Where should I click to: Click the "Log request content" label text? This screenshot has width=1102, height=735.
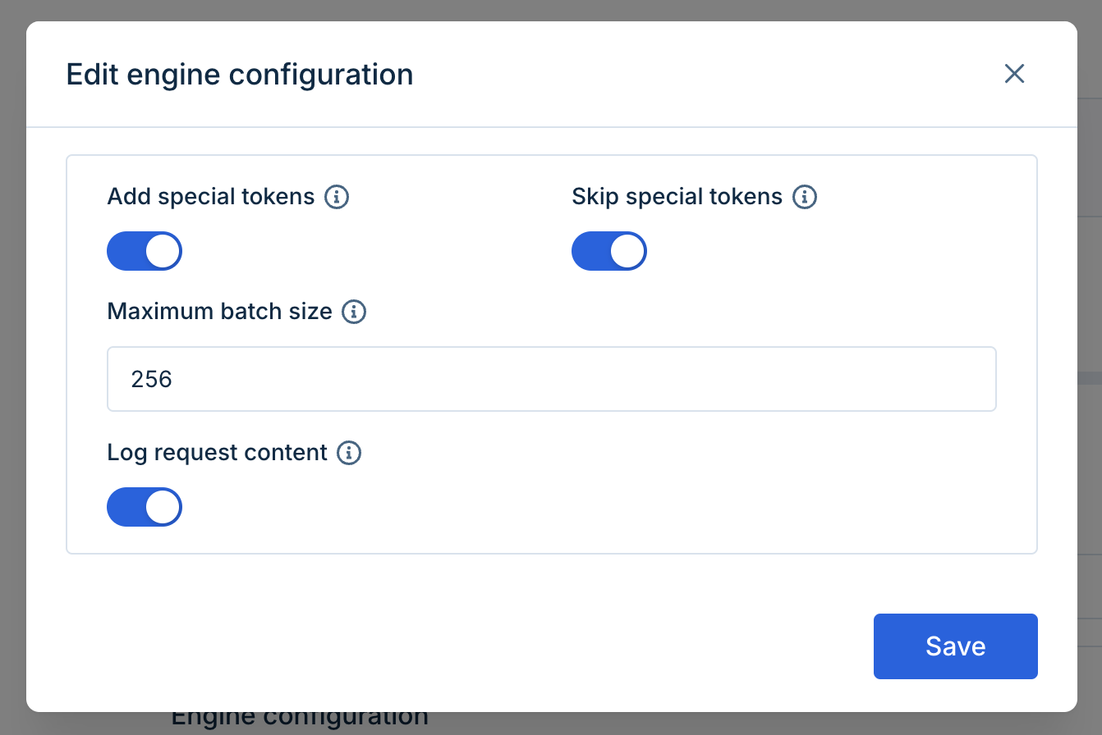point(218,453)
